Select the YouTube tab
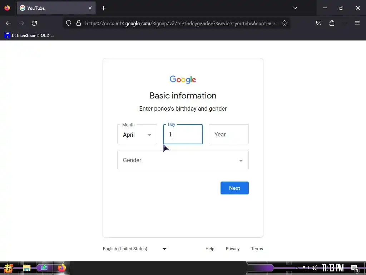The width and height of the screenshot is (366, 275). pyautogui.click(x=56, y=8)
